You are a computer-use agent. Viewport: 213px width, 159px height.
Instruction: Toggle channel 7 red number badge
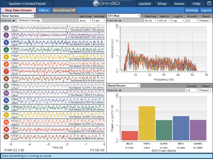pyautogui.click(x=6, y=71)
